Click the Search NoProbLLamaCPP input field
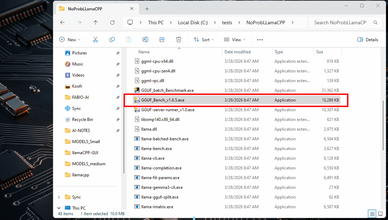 tap(340, 23)
